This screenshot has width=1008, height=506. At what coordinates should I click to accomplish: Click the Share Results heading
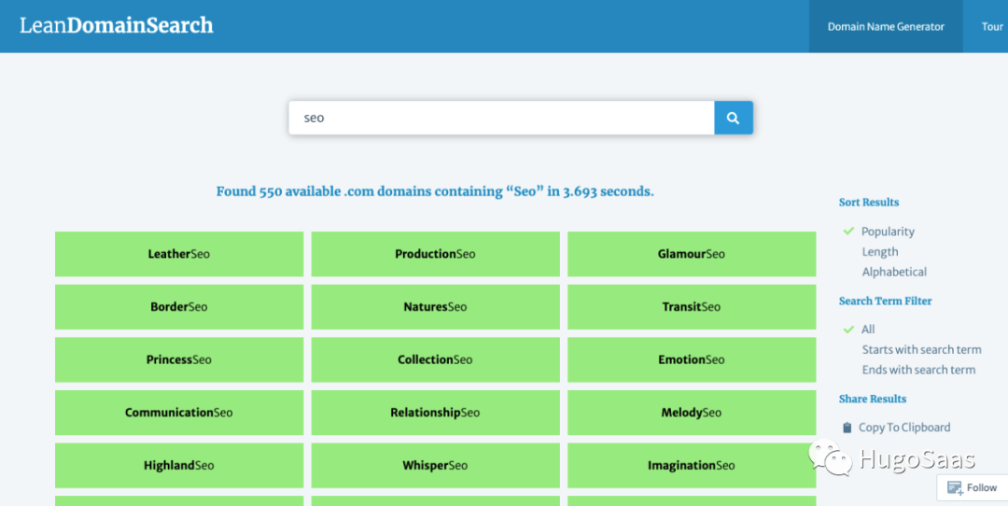click(x=873, y=399)
